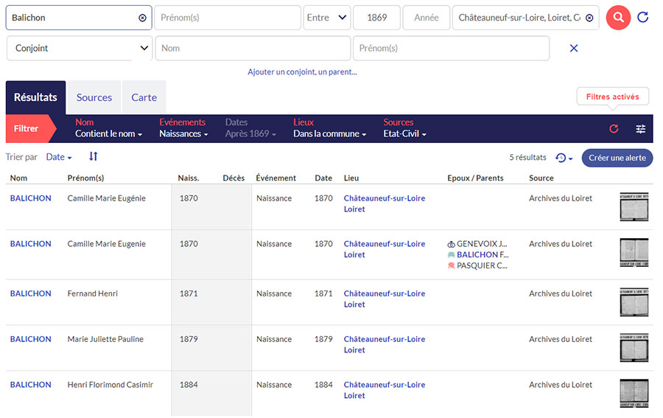The height and width of the screenshot is (418, 663).
Task: Click Ajouter un conjoint, un parent link
Action: tap(302, 72)
